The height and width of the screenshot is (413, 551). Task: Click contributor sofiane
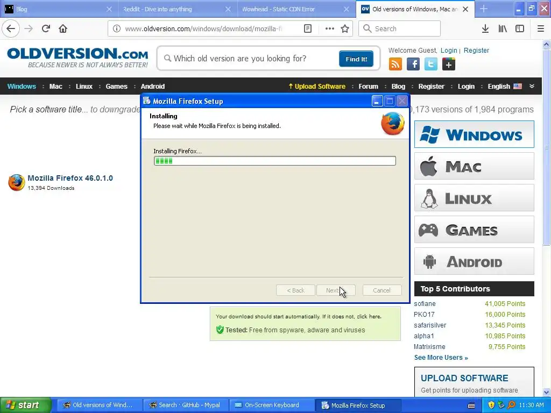pyautogui.click(x=425, y=304)
